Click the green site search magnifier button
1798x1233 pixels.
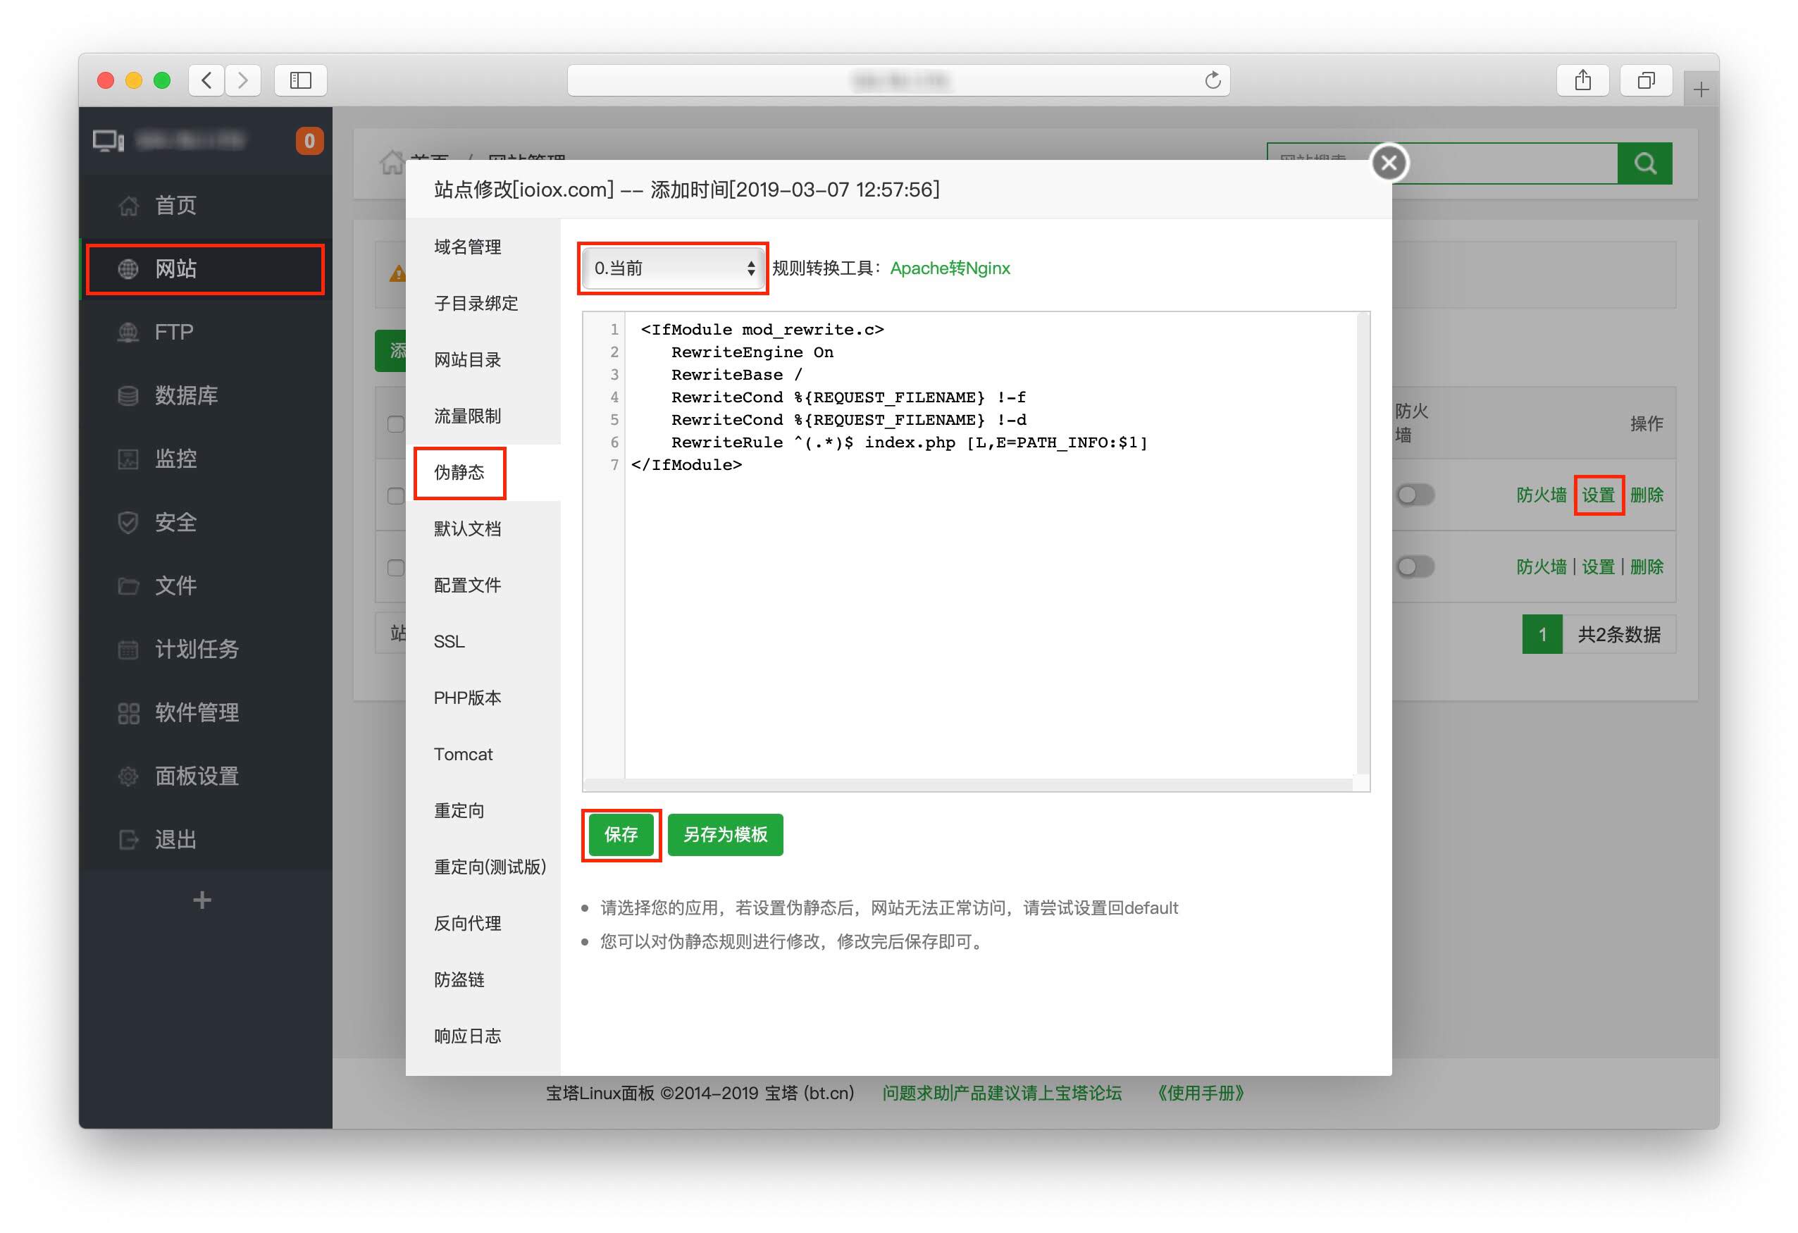(1644, 163)
